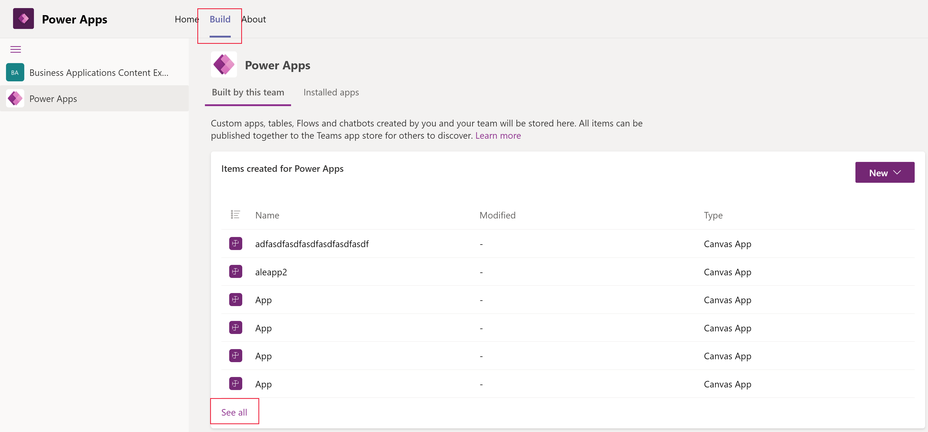Click the third App canvas app icon

(x=235, y=355)
